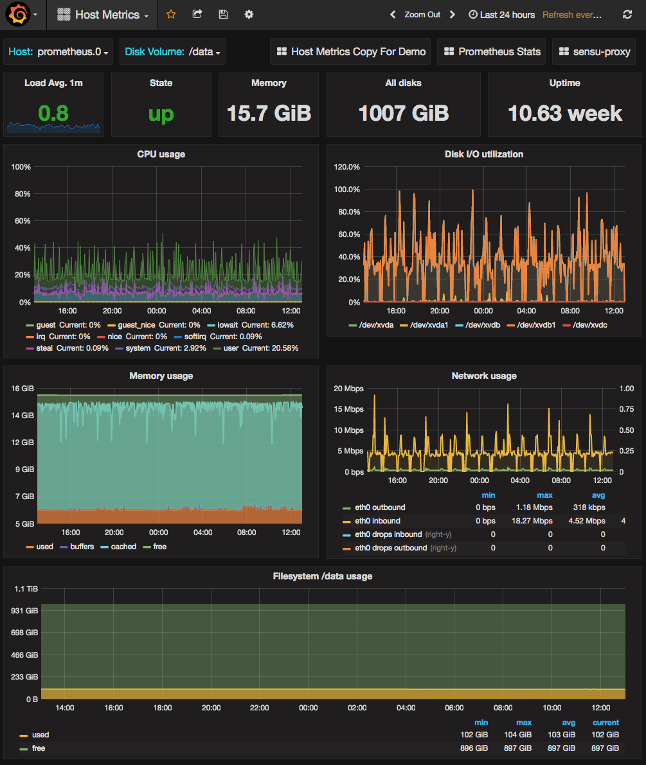Mark Host Metrics dashboard as favorite star

pyautogui.click(x=170, y=14)
